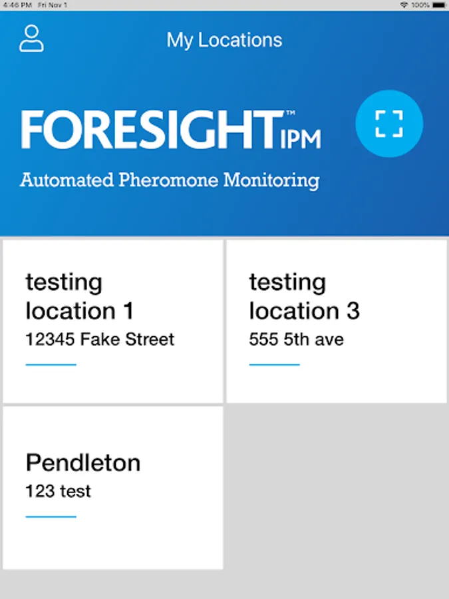Click the 123 test address text
This screenshot has height=599, width=449.
pyautogui.click(x=59, y=492)
